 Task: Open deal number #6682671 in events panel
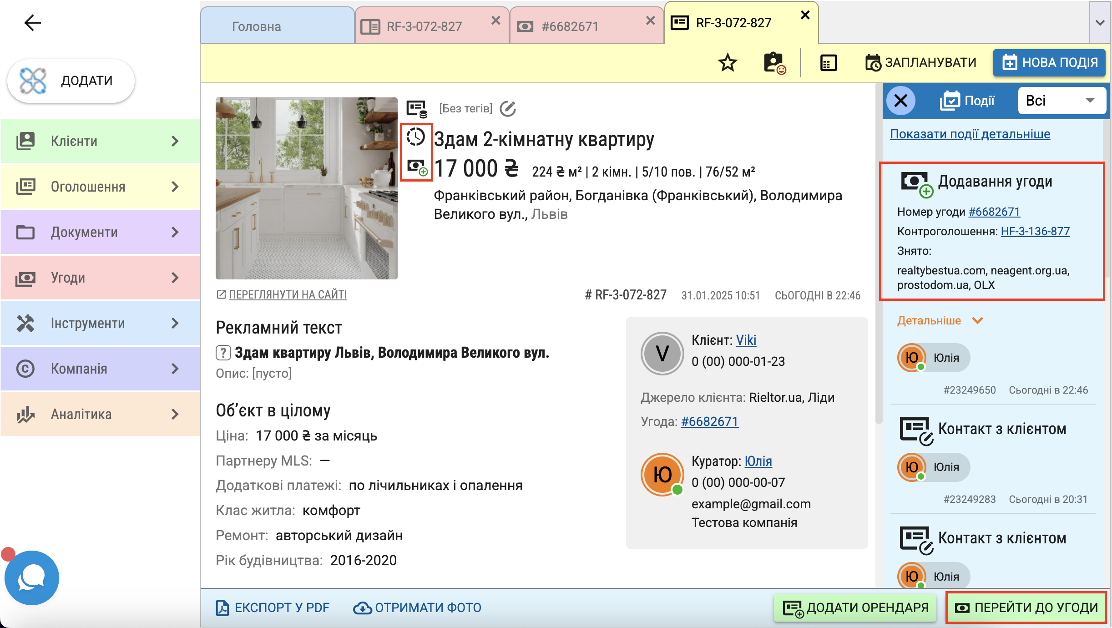coord(994,212)
